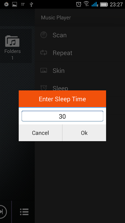This screenshot has height=223, width=125.
Task: Select the Skin menu item
Action: 80,71
